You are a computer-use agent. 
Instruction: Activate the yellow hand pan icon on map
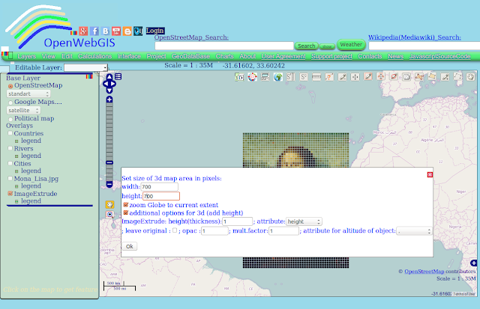point(109,204)
